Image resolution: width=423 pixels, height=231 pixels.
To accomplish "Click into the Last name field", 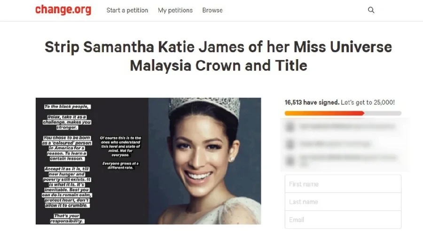I will point(343,201).
